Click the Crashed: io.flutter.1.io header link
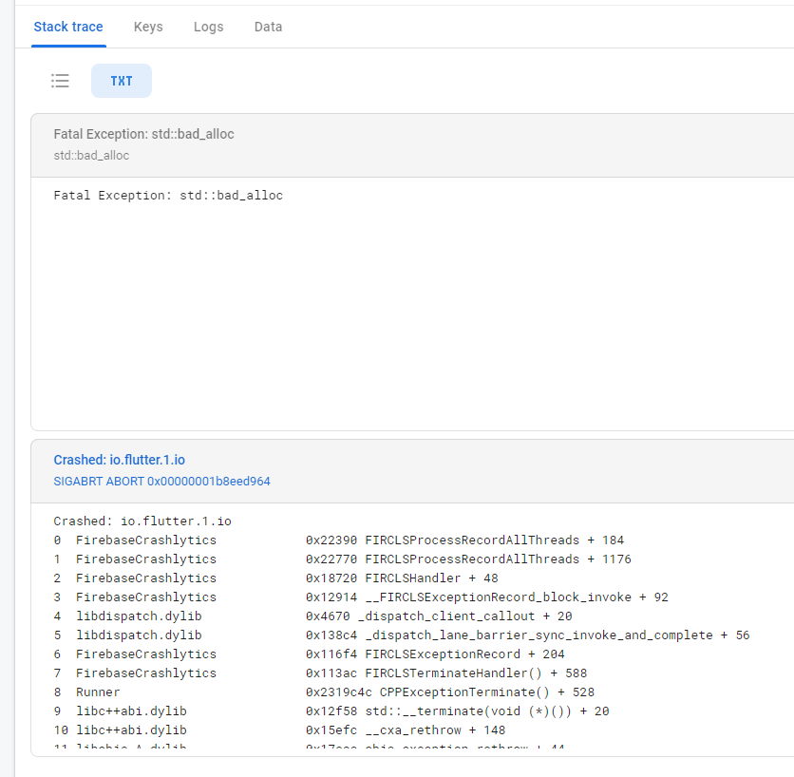 tap(120, 460)
